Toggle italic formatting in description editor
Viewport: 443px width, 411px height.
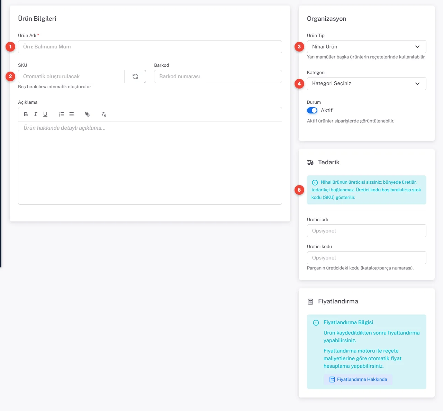tap(35, 114)
